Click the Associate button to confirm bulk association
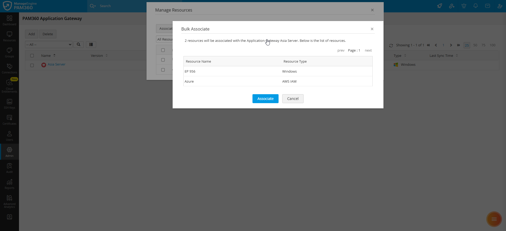 tap(265, 99)
